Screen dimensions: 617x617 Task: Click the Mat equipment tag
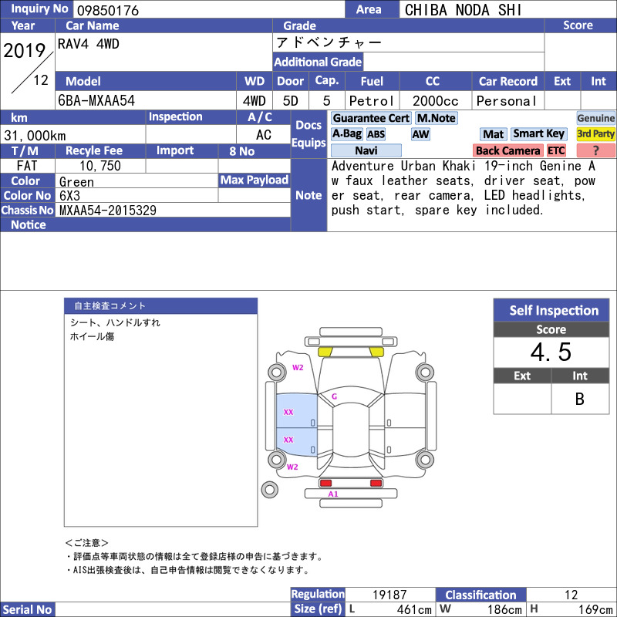coord(493,134)
